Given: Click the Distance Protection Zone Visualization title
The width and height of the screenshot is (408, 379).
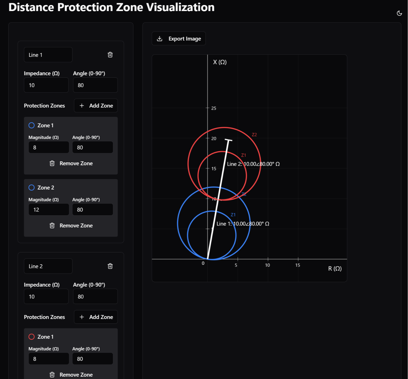Looking at the screenshot, I should coord(112,7).
